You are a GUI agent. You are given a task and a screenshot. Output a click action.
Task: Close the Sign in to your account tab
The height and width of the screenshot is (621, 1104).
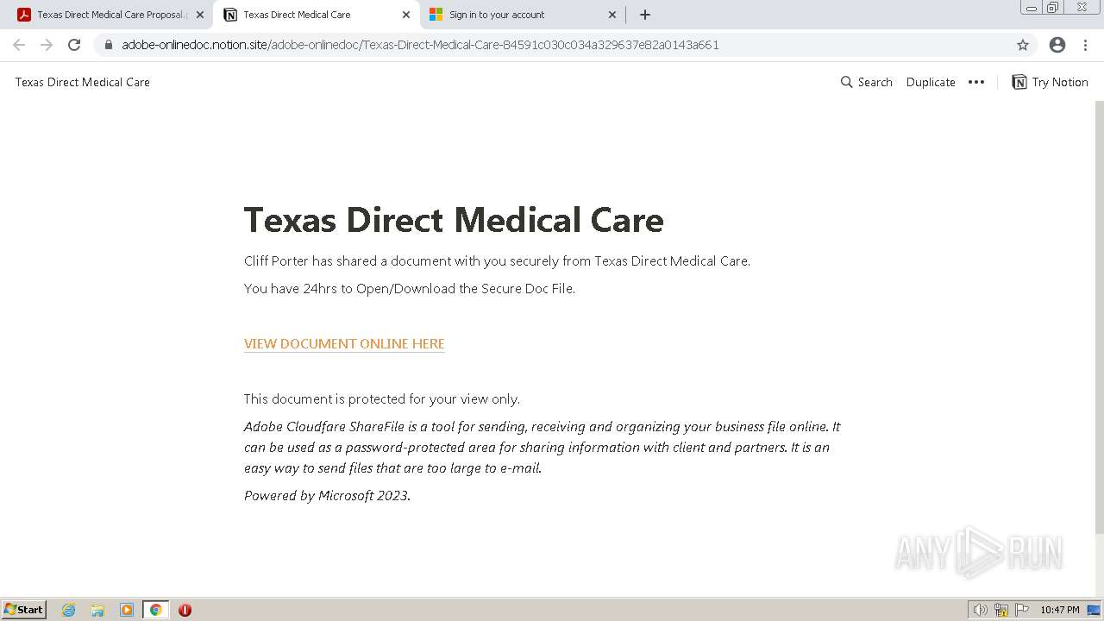click(612, 15)
